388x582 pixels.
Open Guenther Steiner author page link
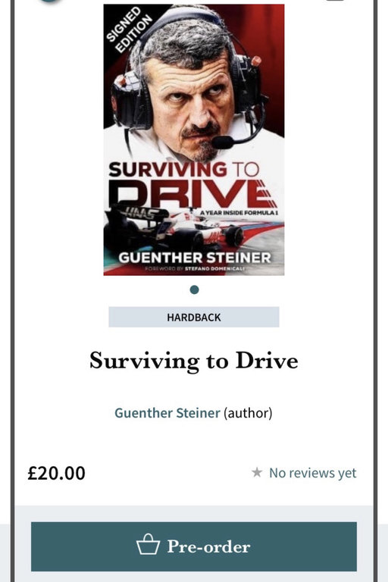(x=167, y=413)
